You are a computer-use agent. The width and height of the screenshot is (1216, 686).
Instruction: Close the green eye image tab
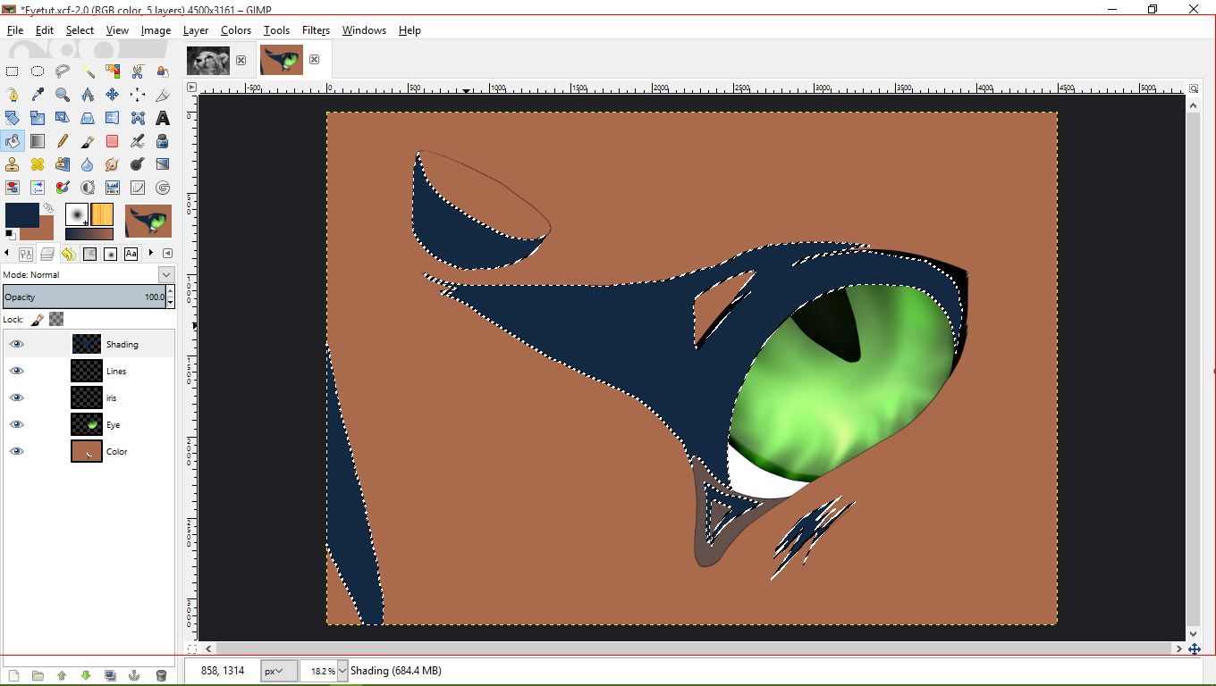pyautogui.click(x=314, y=60)
